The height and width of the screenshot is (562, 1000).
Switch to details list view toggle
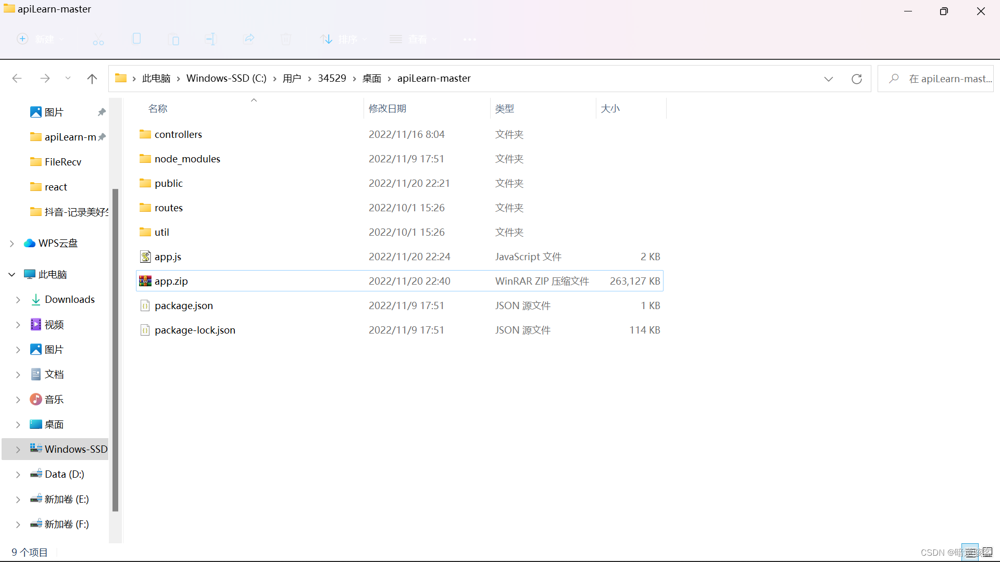tap(970, 552)
